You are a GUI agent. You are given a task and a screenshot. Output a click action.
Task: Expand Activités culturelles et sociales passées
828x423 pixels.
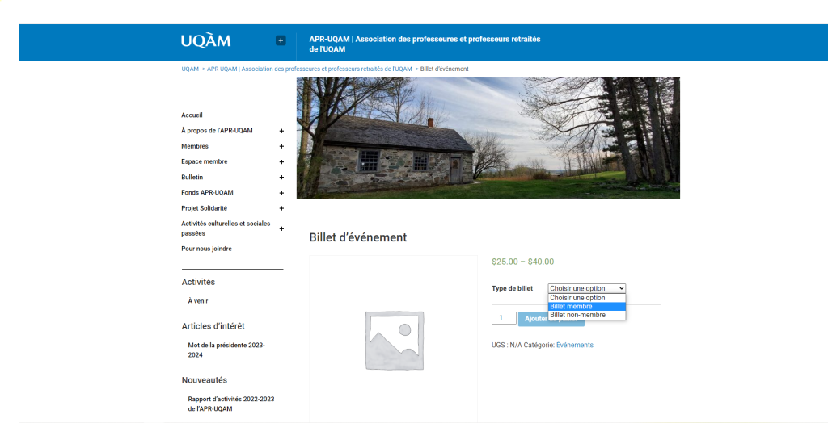(281, 228)
